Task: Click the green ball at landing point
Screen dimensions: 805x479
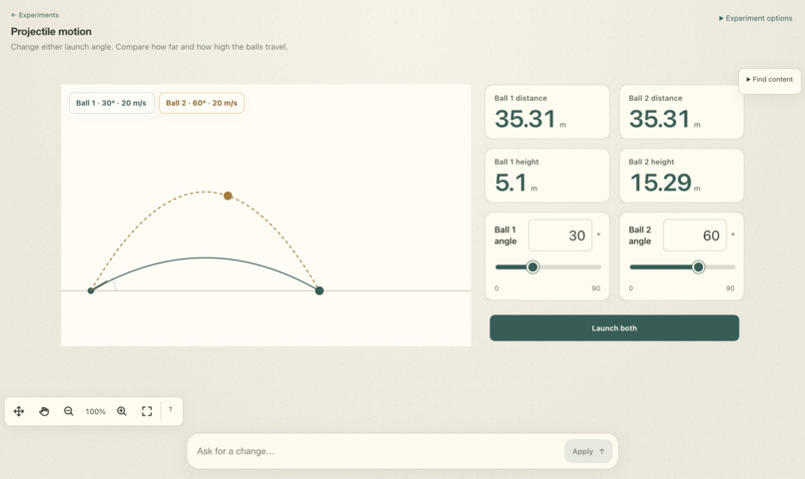Action: coord(320,290)
